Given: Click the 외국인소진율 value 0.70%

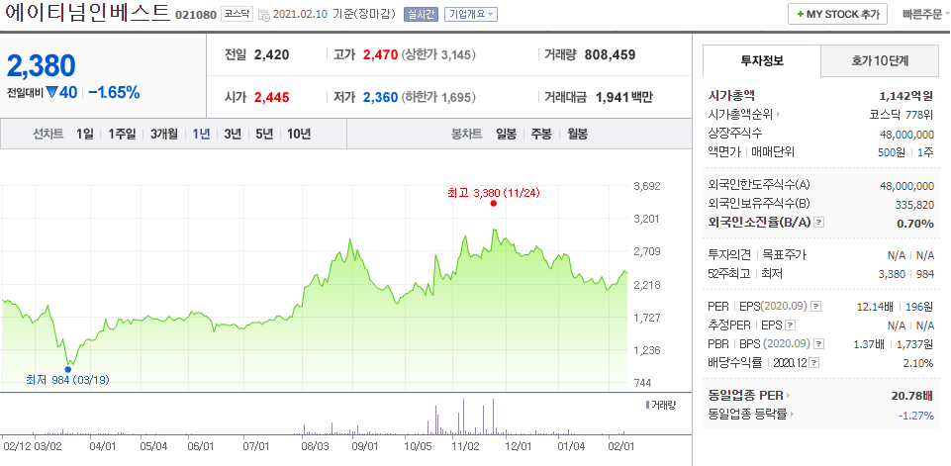Looking at the screenshot, I should [x=915, y=224].
